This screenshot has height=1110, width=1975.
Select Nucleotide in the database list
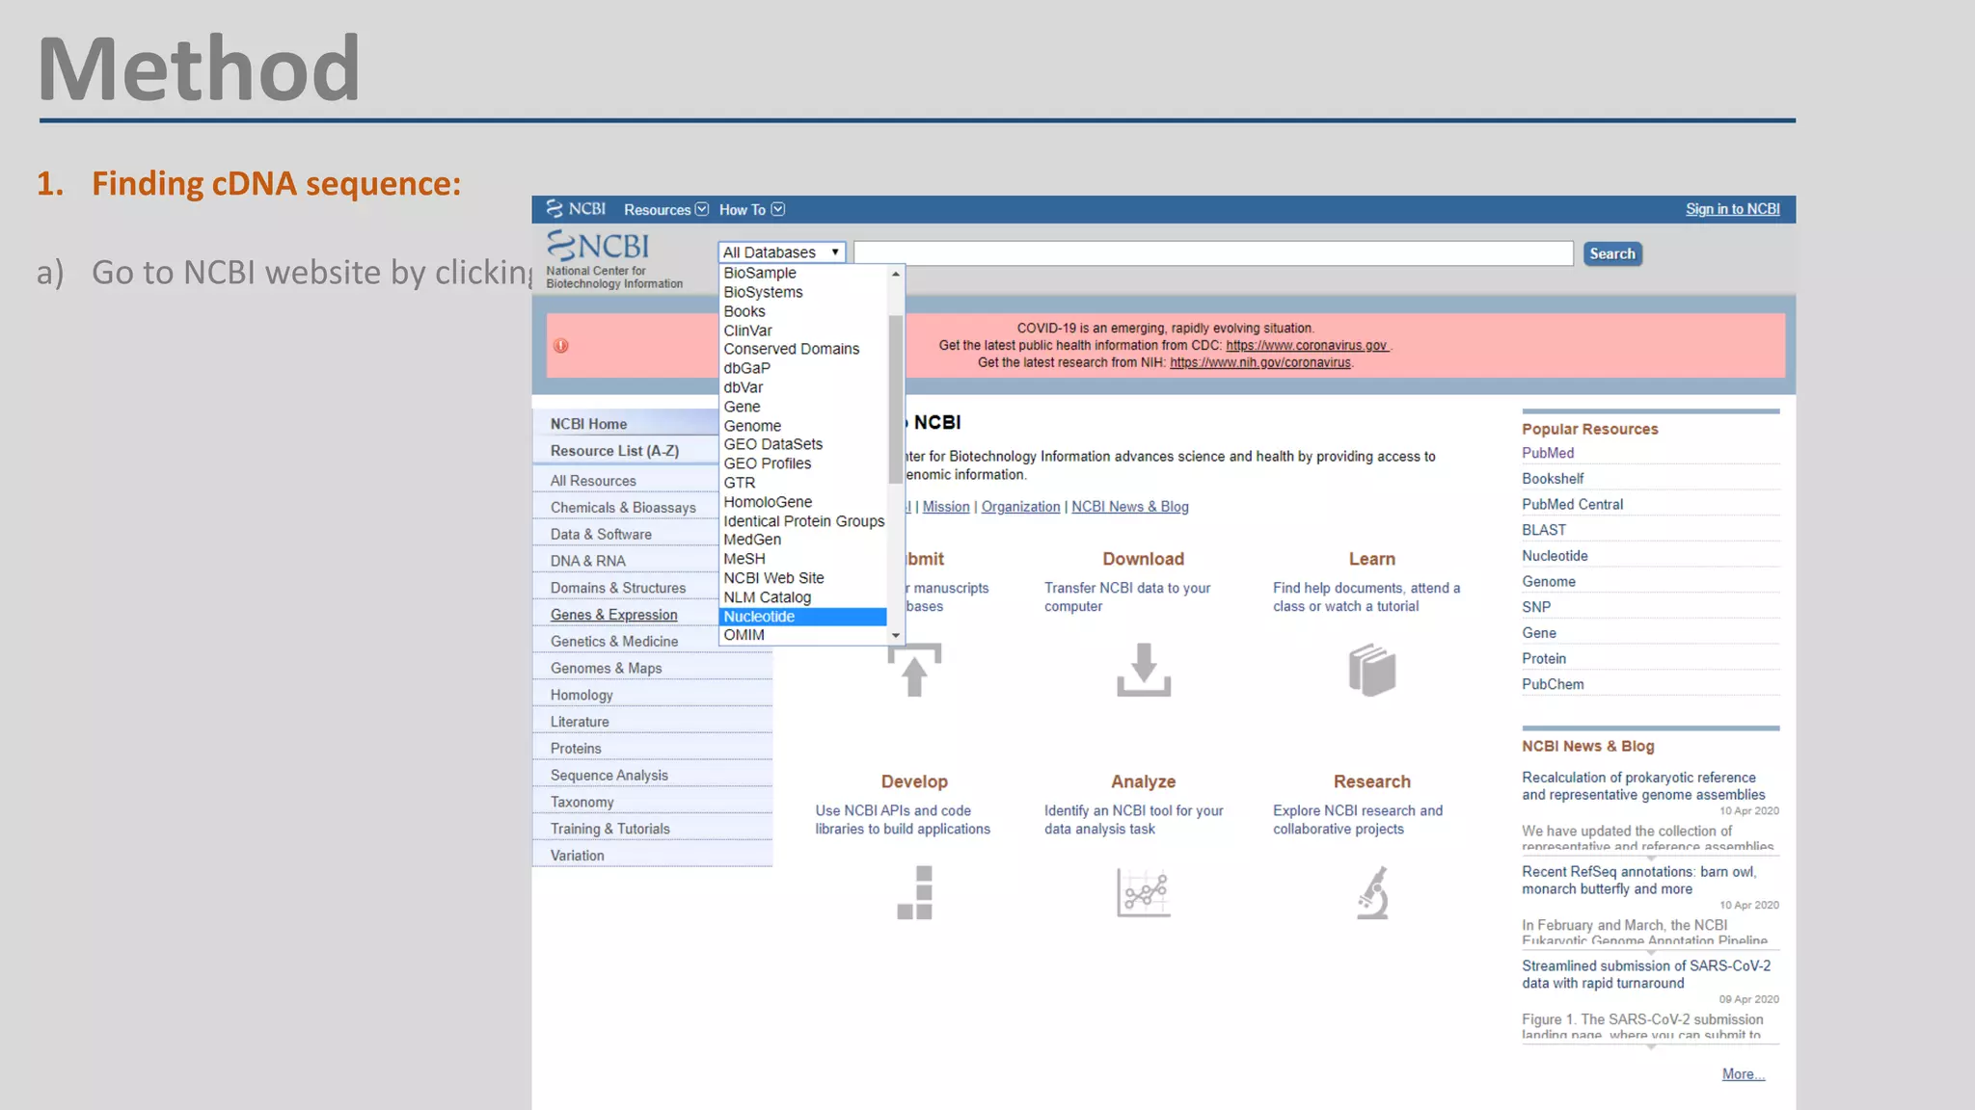point(802,617)
